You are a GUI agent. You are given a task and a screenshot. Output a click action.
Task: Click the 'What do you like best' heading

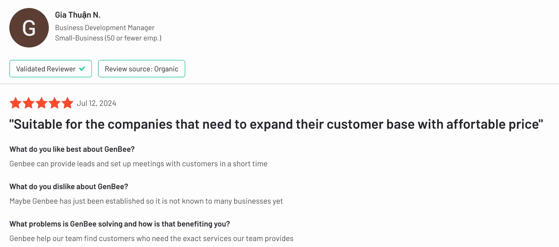pos(72,149)
